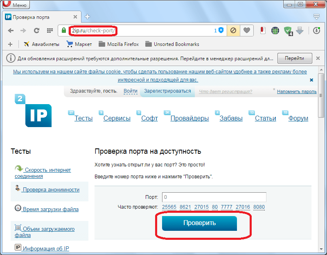This screenshot has width=327, height=255.
Task: Open the Сервисы navigation menu
Action: [x=117, y=118]
